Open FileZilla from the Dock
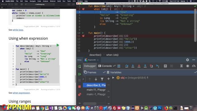 tap(114, 108)
